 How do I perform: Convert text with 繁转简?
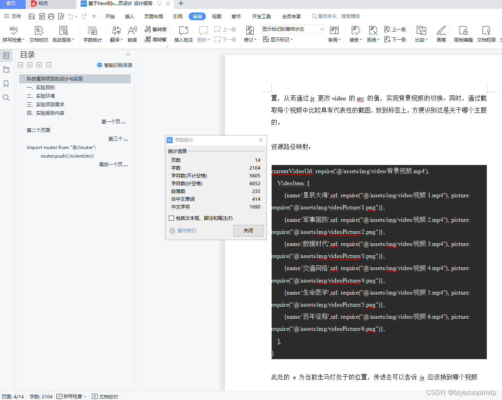tap(156, 30)
